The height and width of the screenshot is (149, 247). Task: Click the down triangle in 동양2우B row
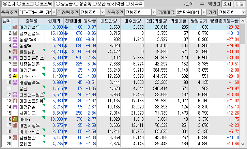(66, 40)
